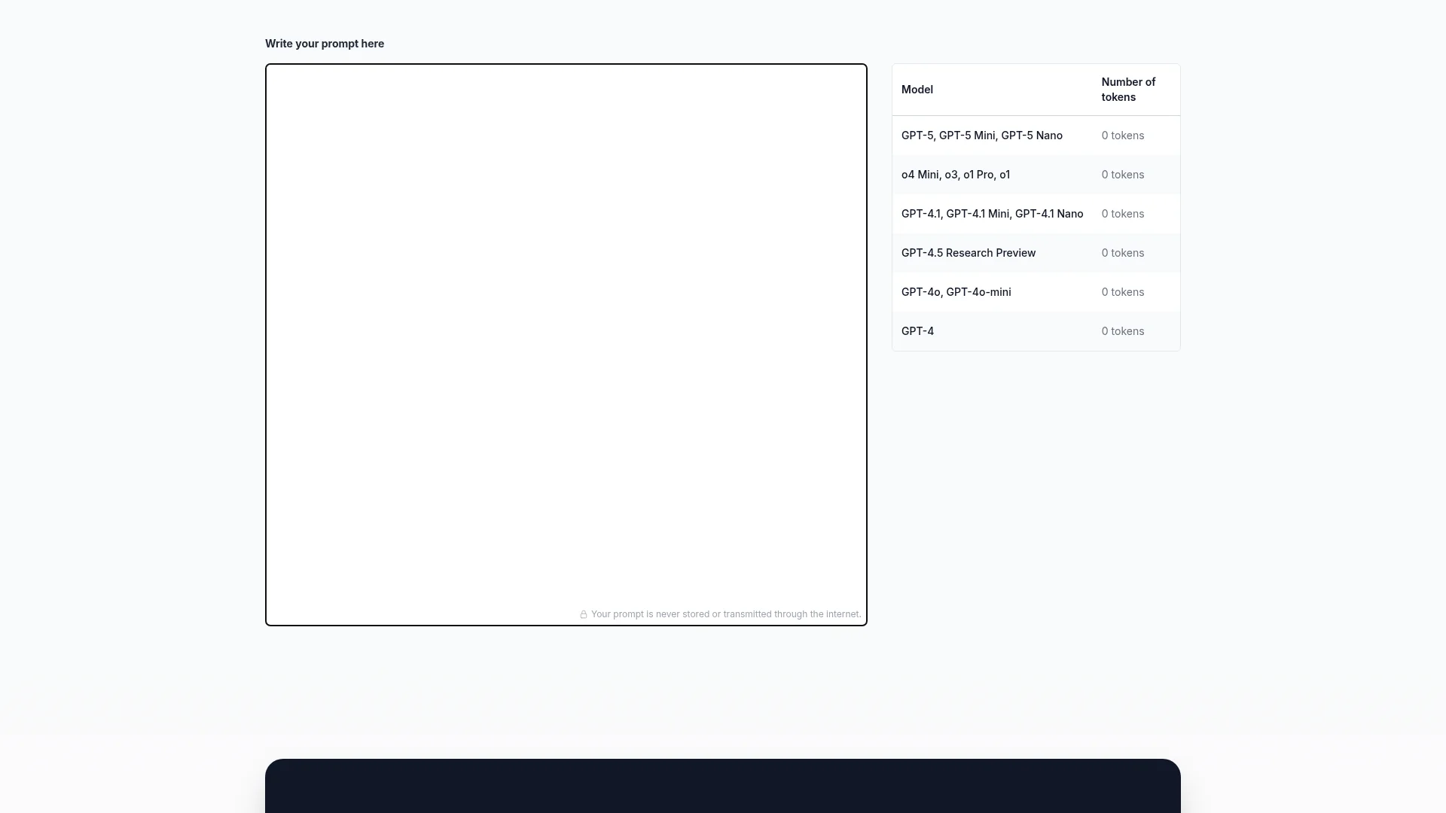Click the 'GPT-5, GPT-5 Mini, GPT-5 Nano' row label

(982, 135)
